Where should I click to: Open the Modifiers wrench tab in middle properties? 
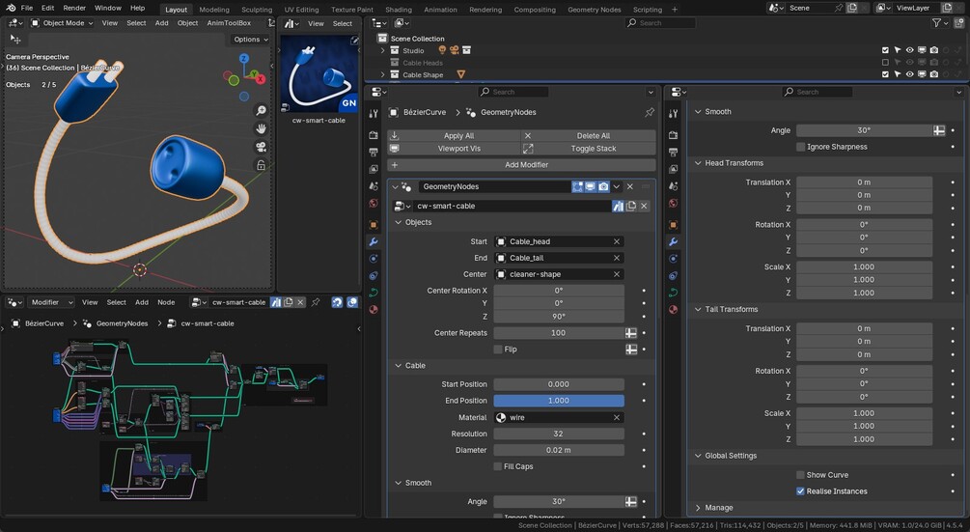(x=374, y=241)
